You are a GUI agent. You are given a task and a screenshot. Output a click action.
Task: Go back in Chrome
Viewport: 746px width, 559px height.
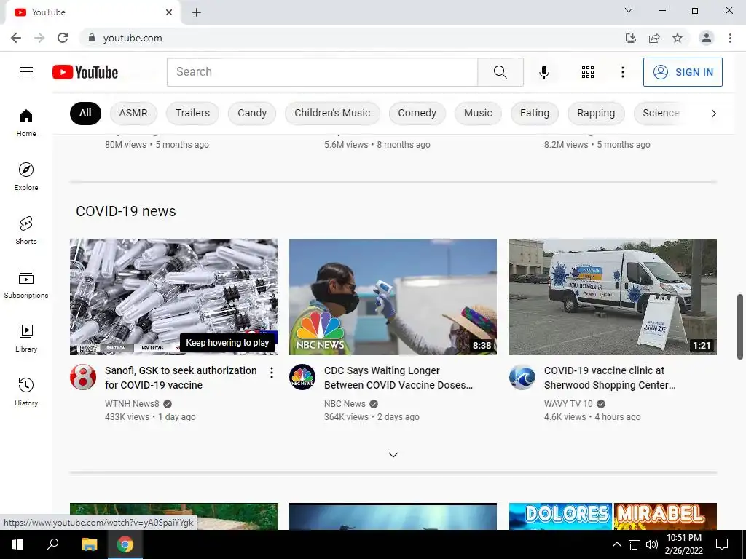pos(16,38)
